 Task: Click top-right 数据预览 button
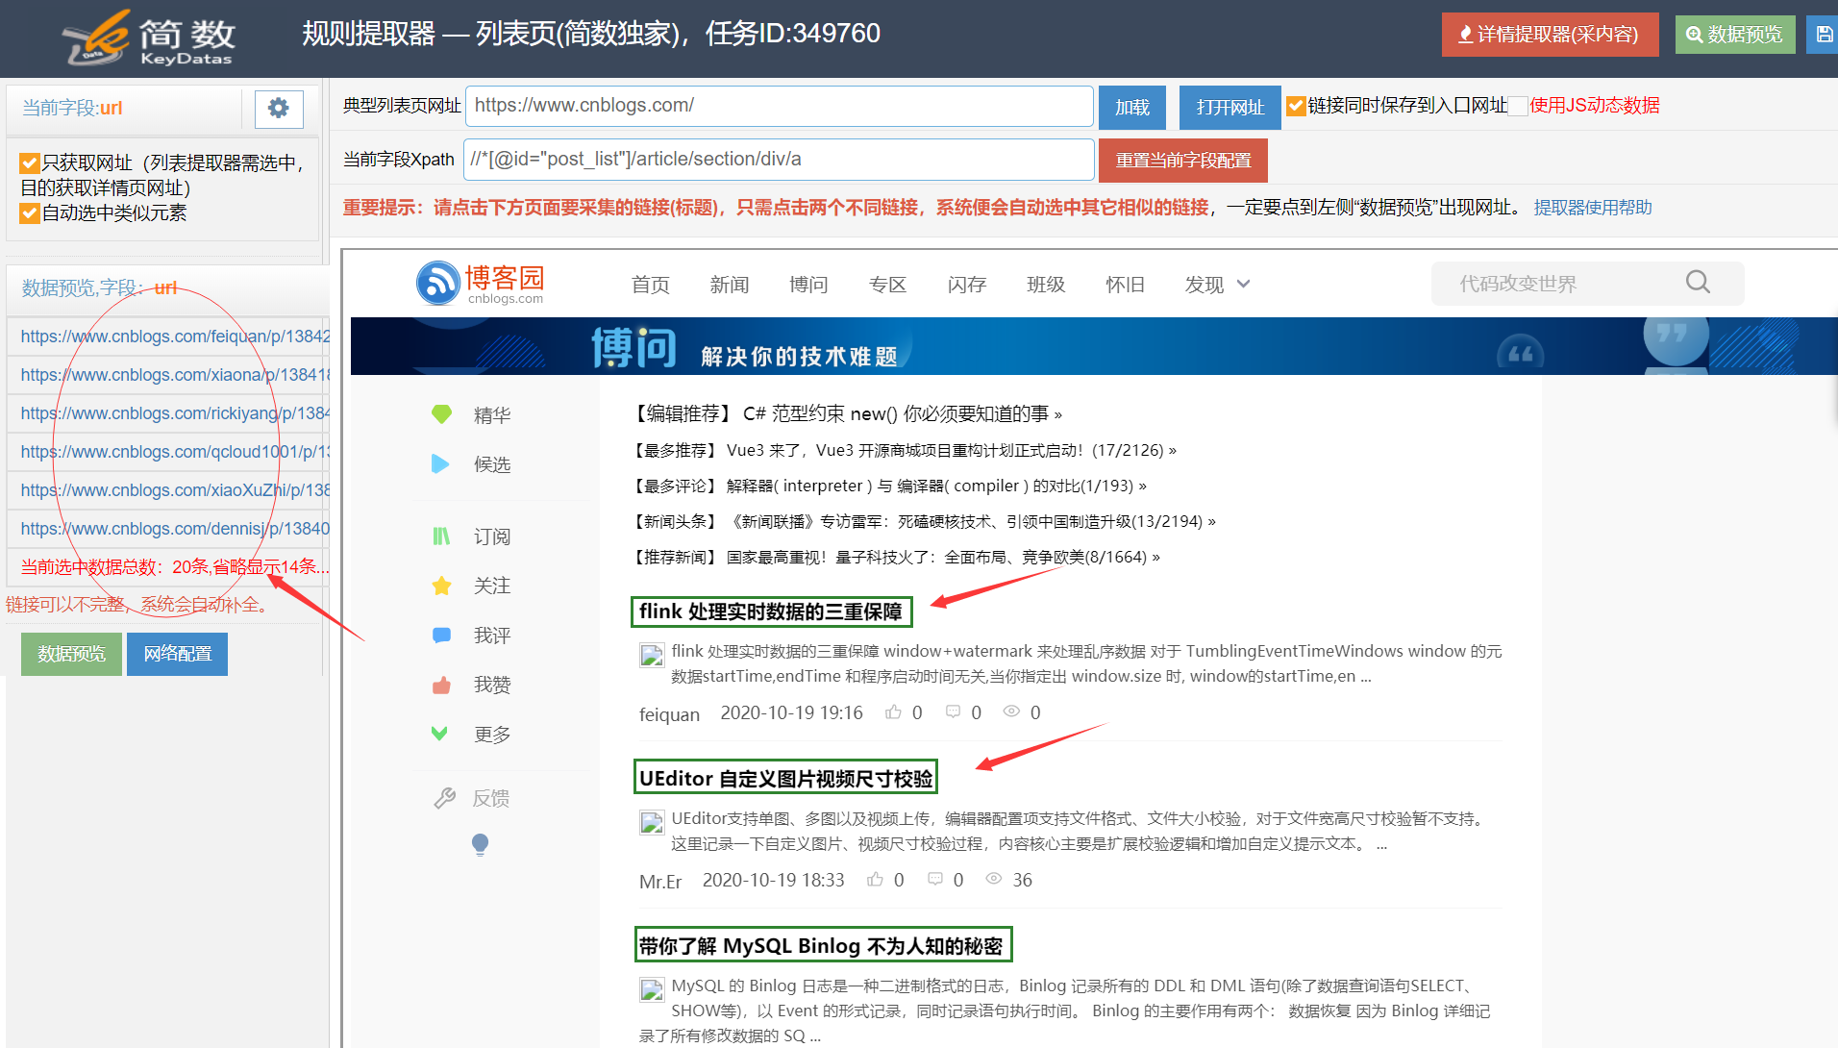pyautogui.click(x=1735, y=35)
